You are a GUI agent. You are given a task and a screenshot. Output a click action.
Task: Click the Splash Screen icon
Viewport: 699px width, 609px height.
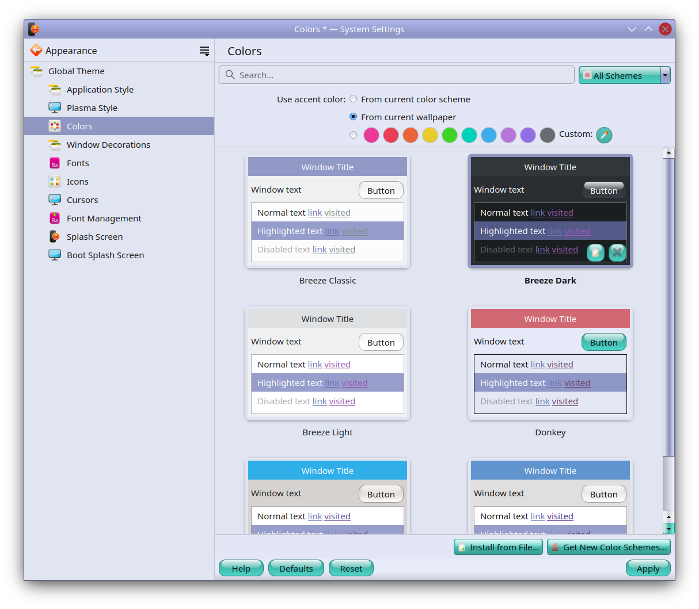55,237
